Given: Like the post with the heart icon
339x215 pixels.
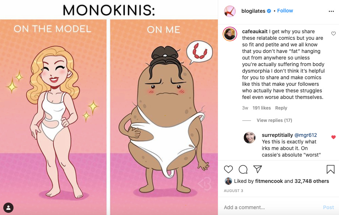Looking at the screenshot, I should pyautogui.click(x=228, y=169).
